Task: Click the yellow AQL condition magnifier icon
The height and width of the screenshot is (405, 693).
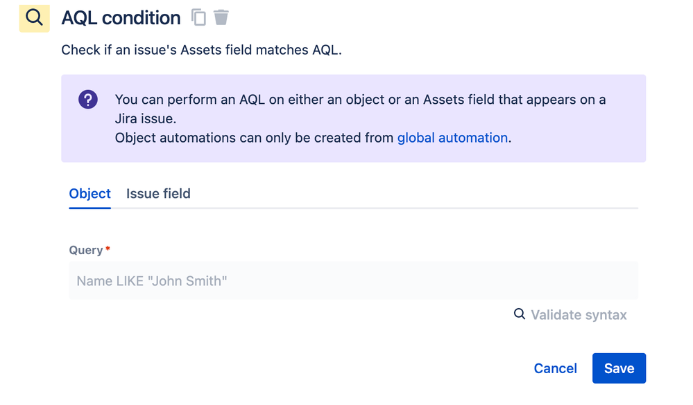Action: [x=34, y=17]
